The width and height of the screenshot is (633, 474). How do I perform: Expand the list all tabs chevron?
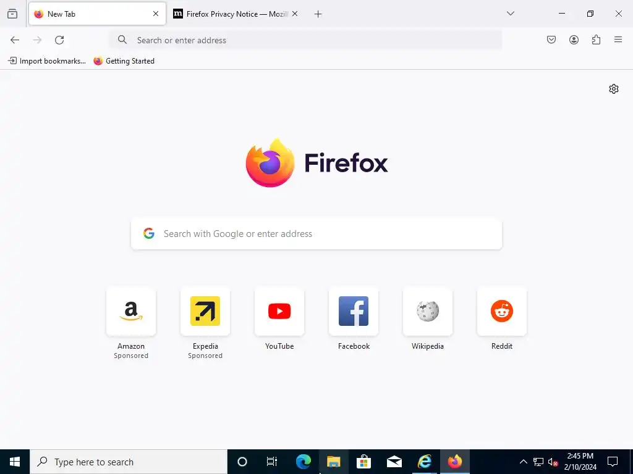pyautogui.click(x=511, y=14)
